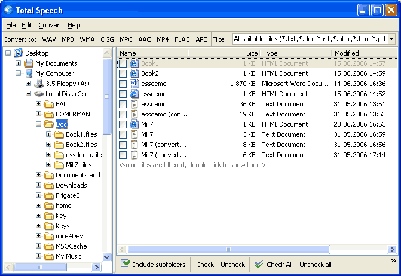Click the text icon of essdemo (con... file
The width and height of the screenshot is (401, 276).
(x=134, y=114)
